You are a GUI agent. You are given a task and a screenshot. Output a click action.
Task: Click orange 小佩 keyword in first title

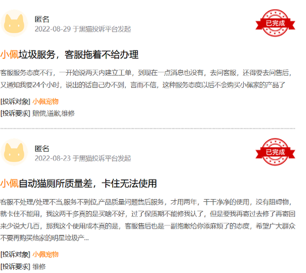(9, 54)
